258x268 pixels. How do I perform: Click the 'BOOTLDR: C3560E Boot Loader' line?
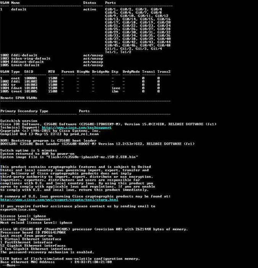[97, 144]
